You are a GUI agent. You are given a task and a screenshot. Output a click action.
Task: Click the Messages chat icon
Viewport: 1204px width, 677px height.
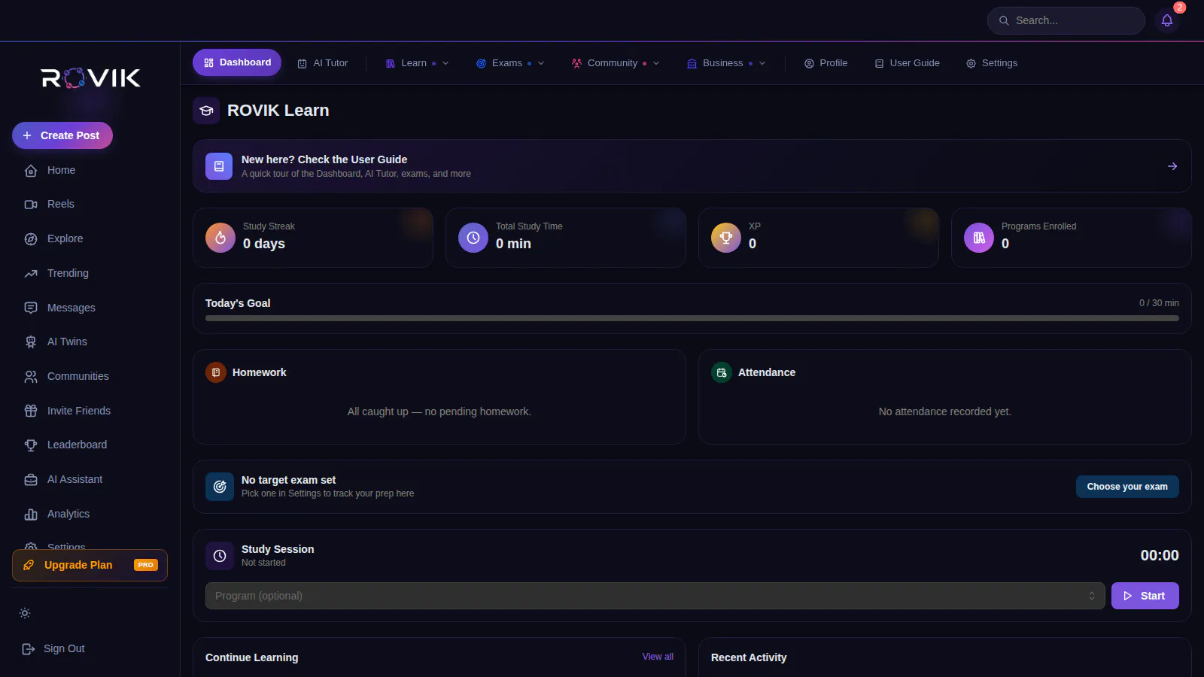(x=31, y=308)
